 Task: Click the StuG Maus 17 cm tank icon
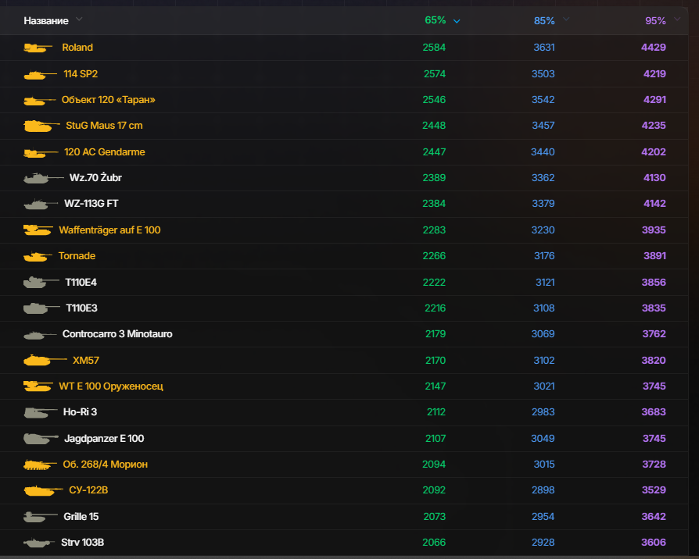point(41,126)
